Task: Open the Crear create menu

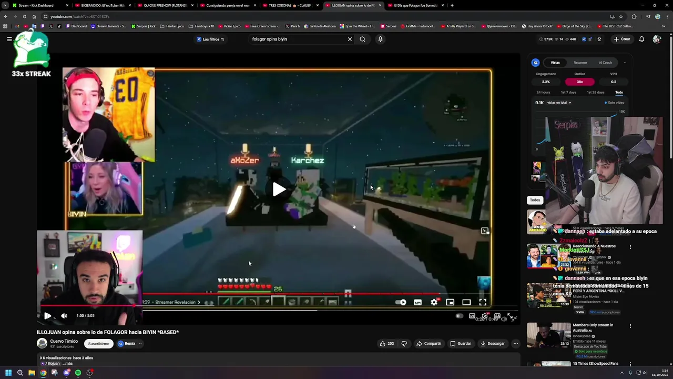Action: (x=622, y=39)
